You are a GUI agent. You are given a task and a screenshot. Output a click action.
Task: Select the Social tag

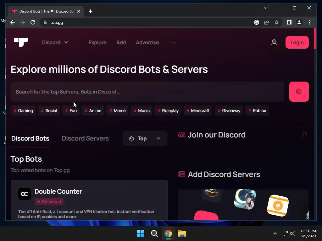(49, 111)
